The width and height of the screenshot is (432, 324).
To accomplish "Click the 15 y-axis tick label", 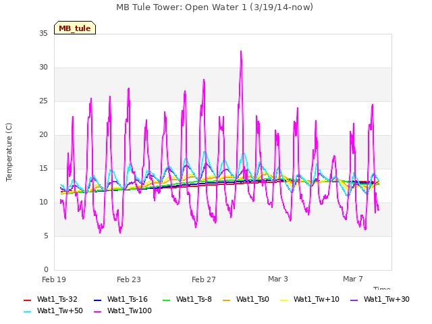I will coord(43,169).
